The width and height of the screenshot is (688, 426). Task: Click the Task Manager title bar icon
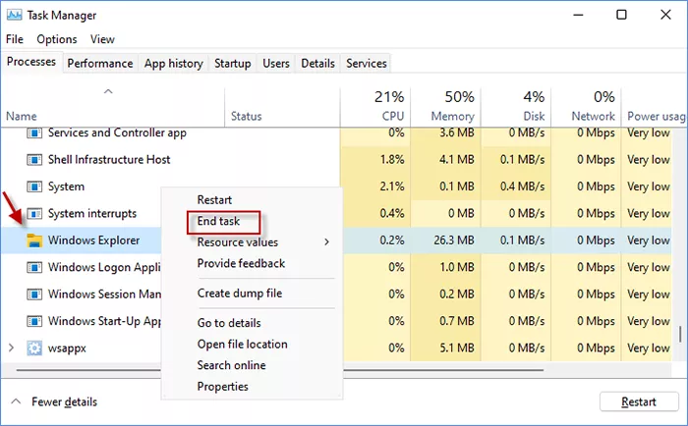[15, 15]
